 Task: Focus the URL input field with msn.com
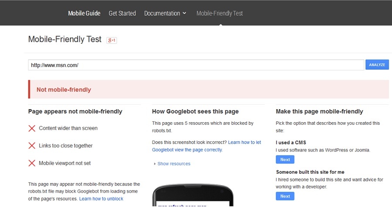[196, 65]
